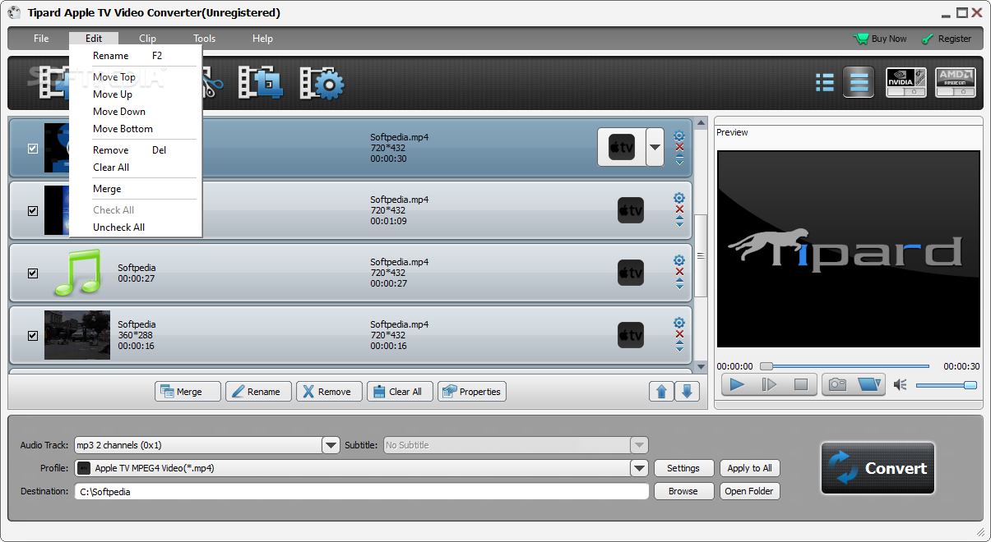Click the Register link with checkmark
Image resolution: width=991 pixels, height=542 pixels.
pyautogui.click(x=946, y=39)
